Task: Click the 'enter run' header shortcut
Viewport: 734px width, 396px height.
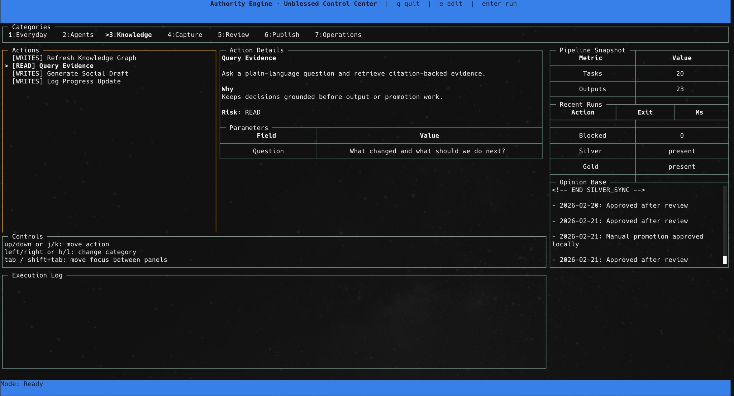Action: click(x=499, y=4)
